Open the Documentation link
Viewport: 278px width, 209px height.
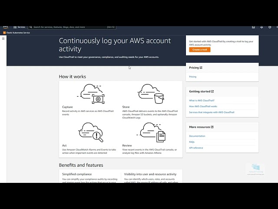(197, 136)
